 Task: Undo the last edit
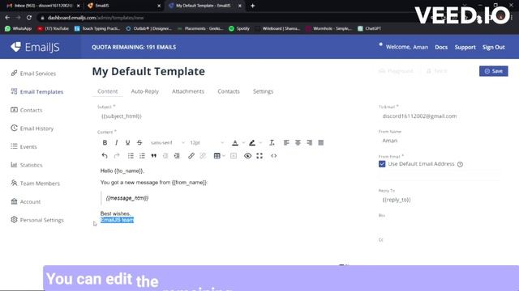point(105,156)
